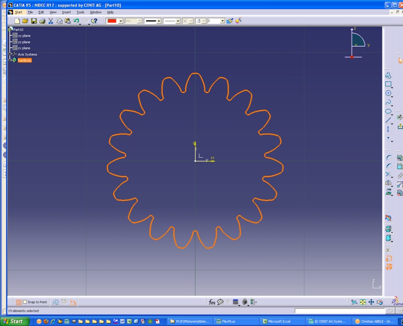The width and height of the screenshot is (403, 326).
Task: Open the File menu
Action: [x=30, y=12]
